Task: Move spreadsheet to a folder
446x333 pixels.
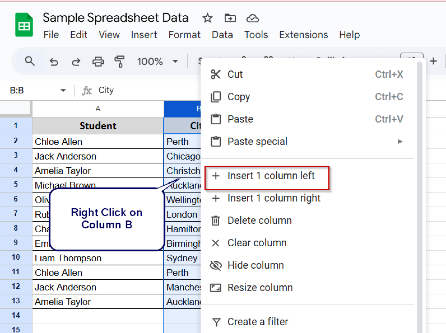Action: pos(230,18)
